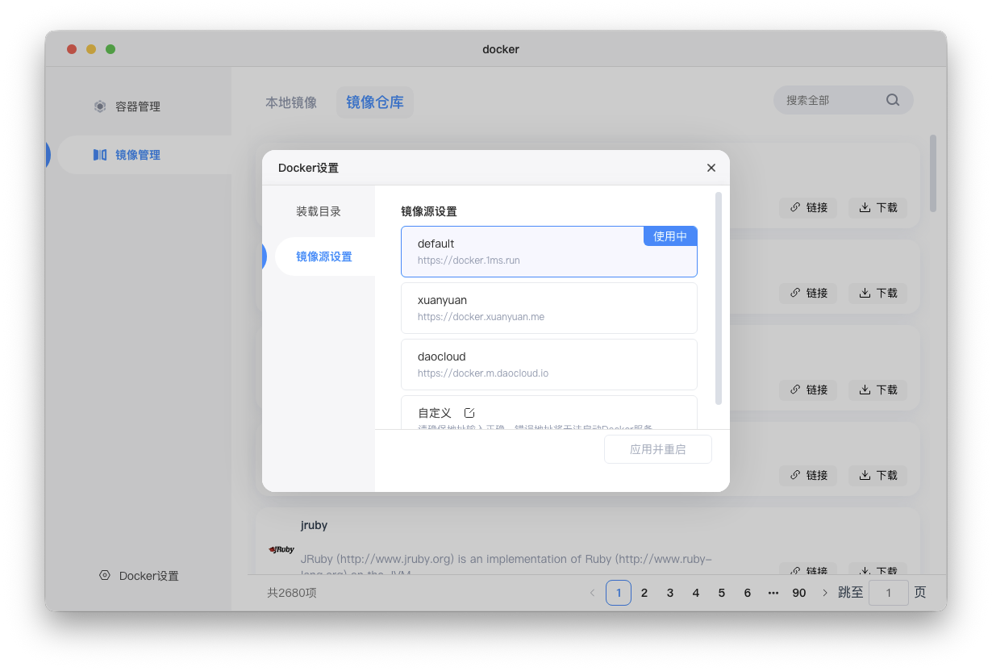Click the main list's vertical scrollbar
992x671 pixels.
coord(933,173)
